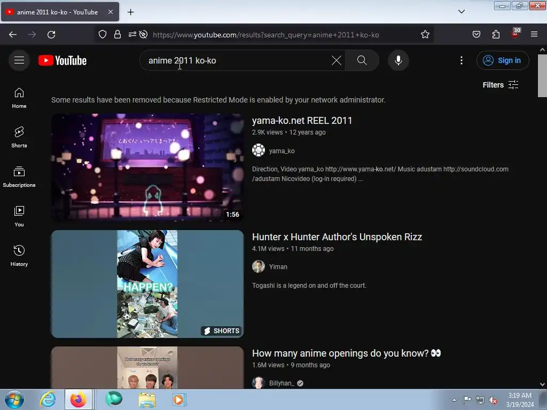Click the YouTube logo

click(x=62, y=60)
